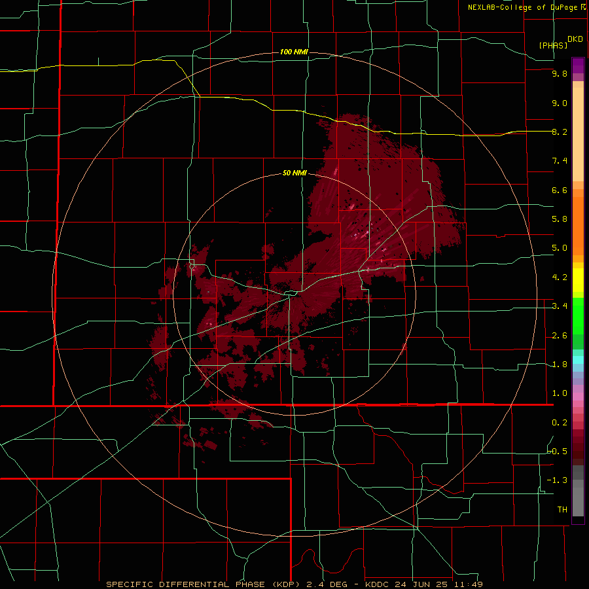Click the 5.0 value on the color scale
The height and width of the screenshot is (589, 589).
(560, 248)
